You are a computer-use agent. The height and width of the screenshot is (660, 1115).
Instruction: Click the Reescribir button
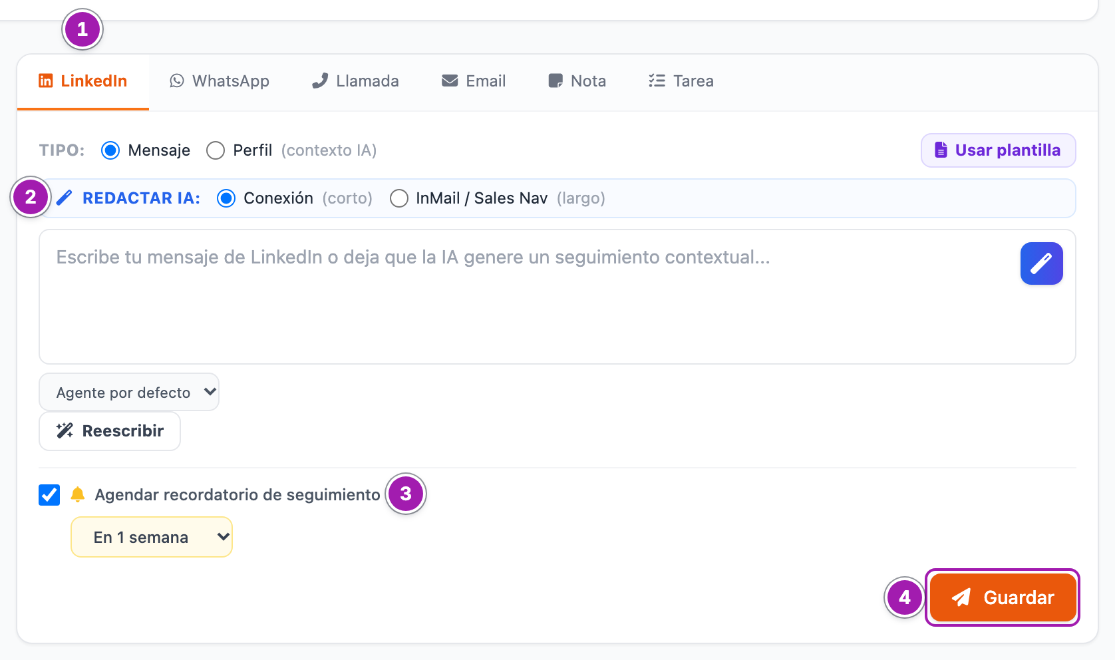[110, 431]
